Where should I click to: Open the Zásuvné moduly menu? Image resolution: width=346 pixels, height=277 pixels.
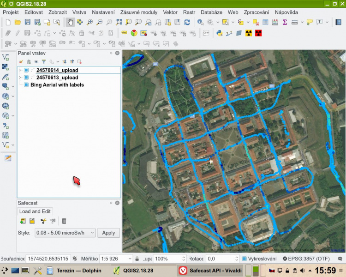pos(139,12)
